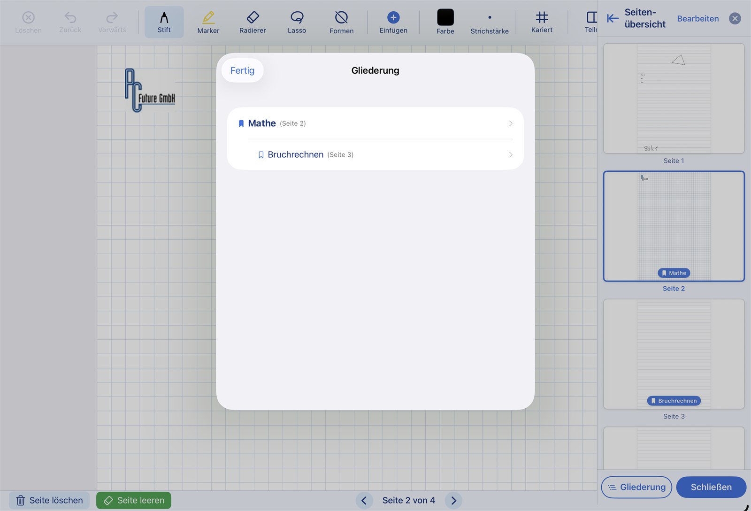Viewport: 751px width, 511px height.
Task: Expand chevron on the Bruchrechnen row
Action: pyautogui.click(x=511, y=154)
